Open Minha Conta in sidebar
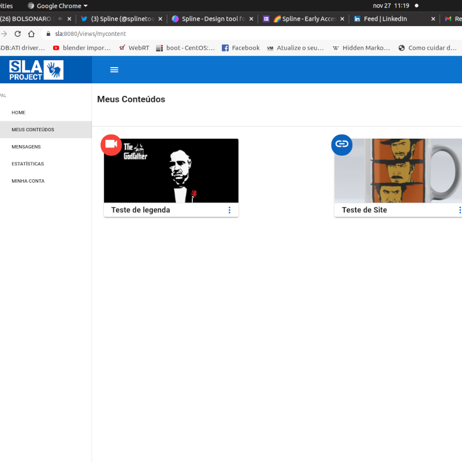The image size is (462, 462). pyautogui.click(x=28, y=181)
